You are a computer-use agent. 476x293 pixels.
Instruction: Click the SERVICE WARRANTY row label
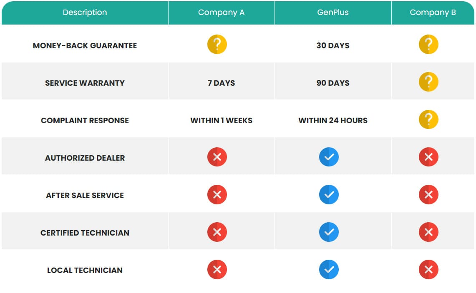(x=85, y=83)
